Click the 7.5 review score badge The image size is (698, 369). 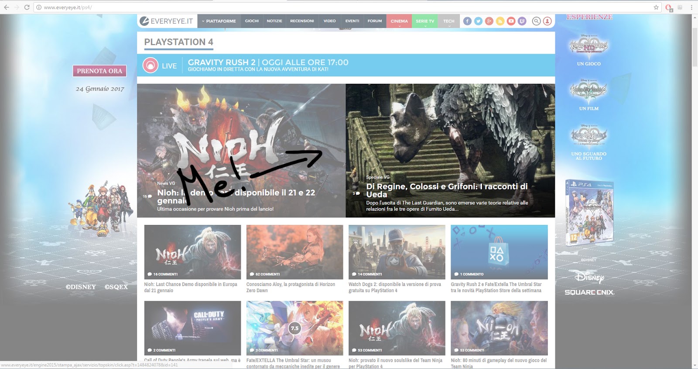click(x=295, y=328)
